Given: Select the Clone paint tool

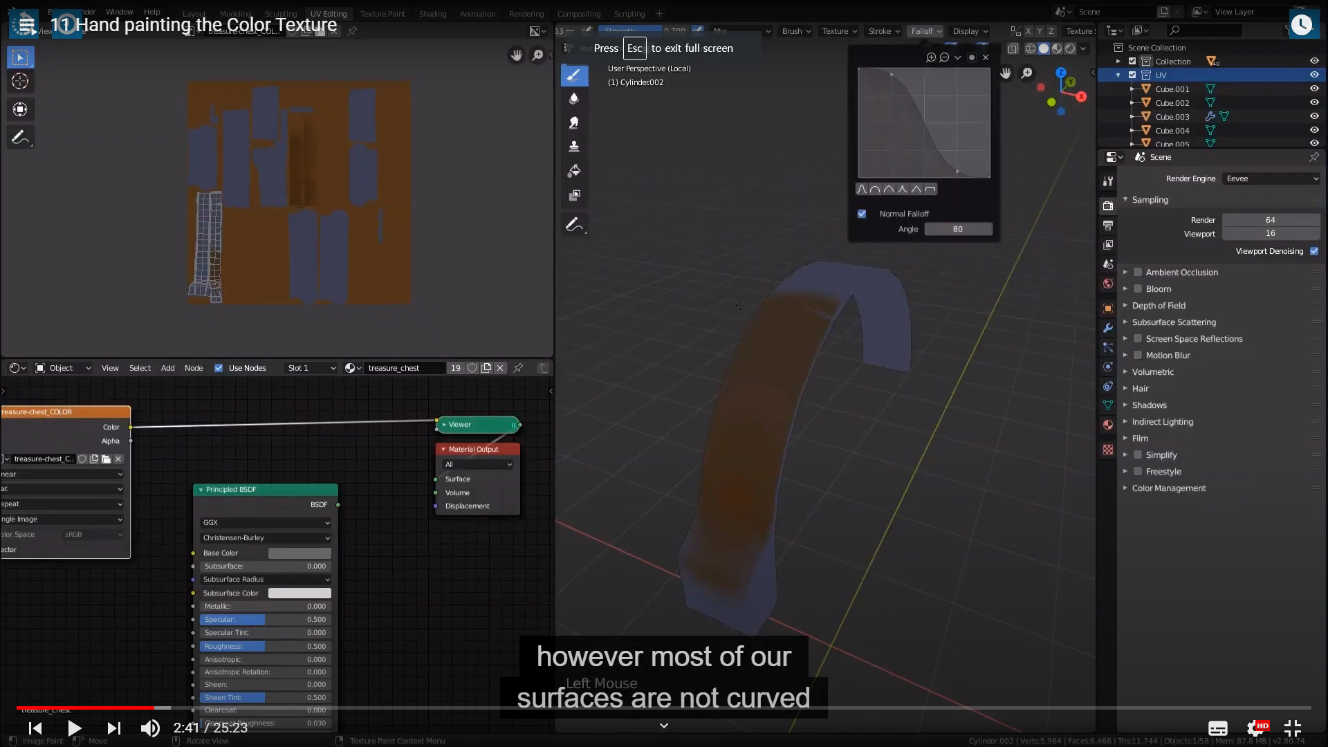Looking at the screenshot, I should pos(574,147).
